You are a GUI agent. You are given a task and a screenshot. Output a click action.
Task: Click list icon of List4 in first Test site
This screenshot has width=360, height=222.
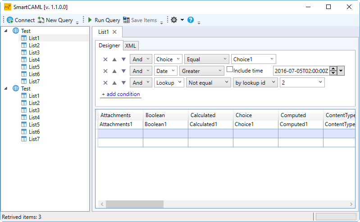[24, 60]
